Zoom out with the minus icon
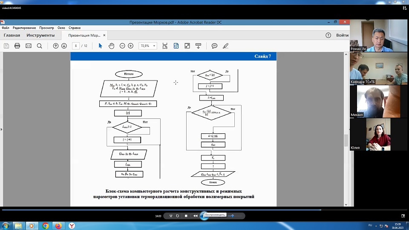Image resolution: width=409 pixels, height=230 pixels. click(122, 46)
